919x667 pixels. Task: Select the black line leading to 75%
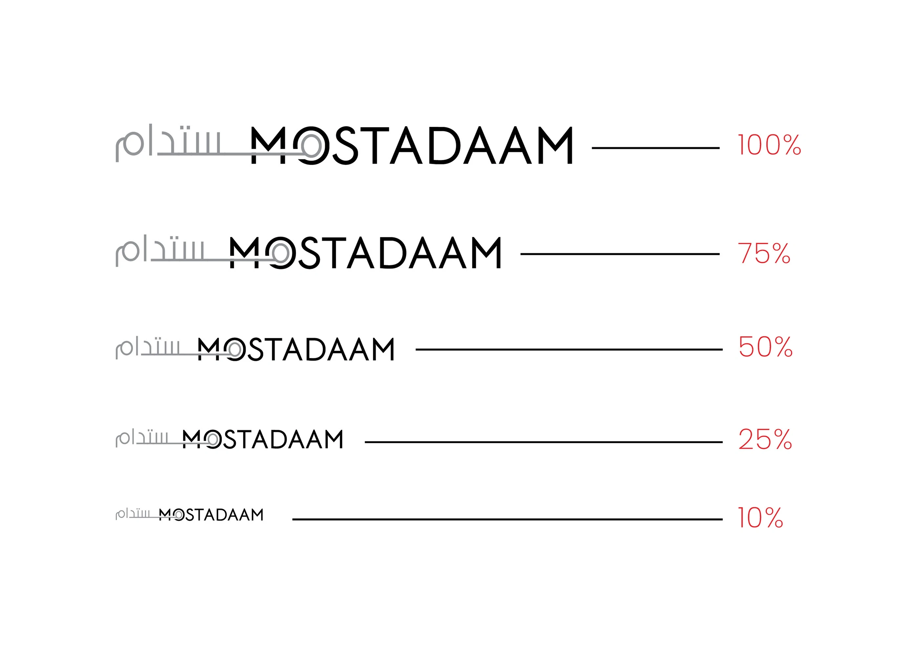pyautogui.click(x=620, y=254)
